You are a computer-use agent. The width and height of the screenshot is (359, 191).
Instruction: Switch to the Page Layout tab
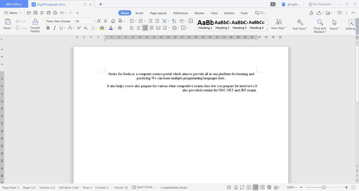tap(158, 13)
